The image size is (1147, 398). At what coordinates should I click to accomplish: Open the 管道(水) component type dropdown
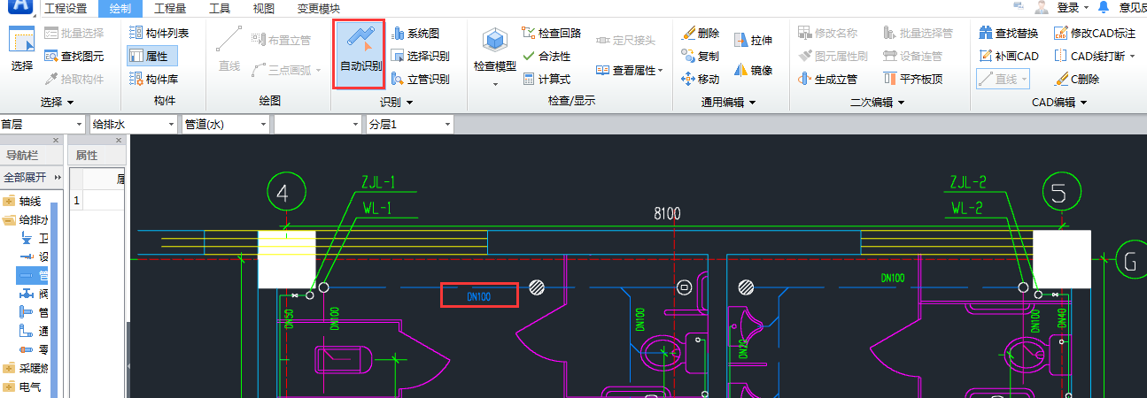point(225,125)
